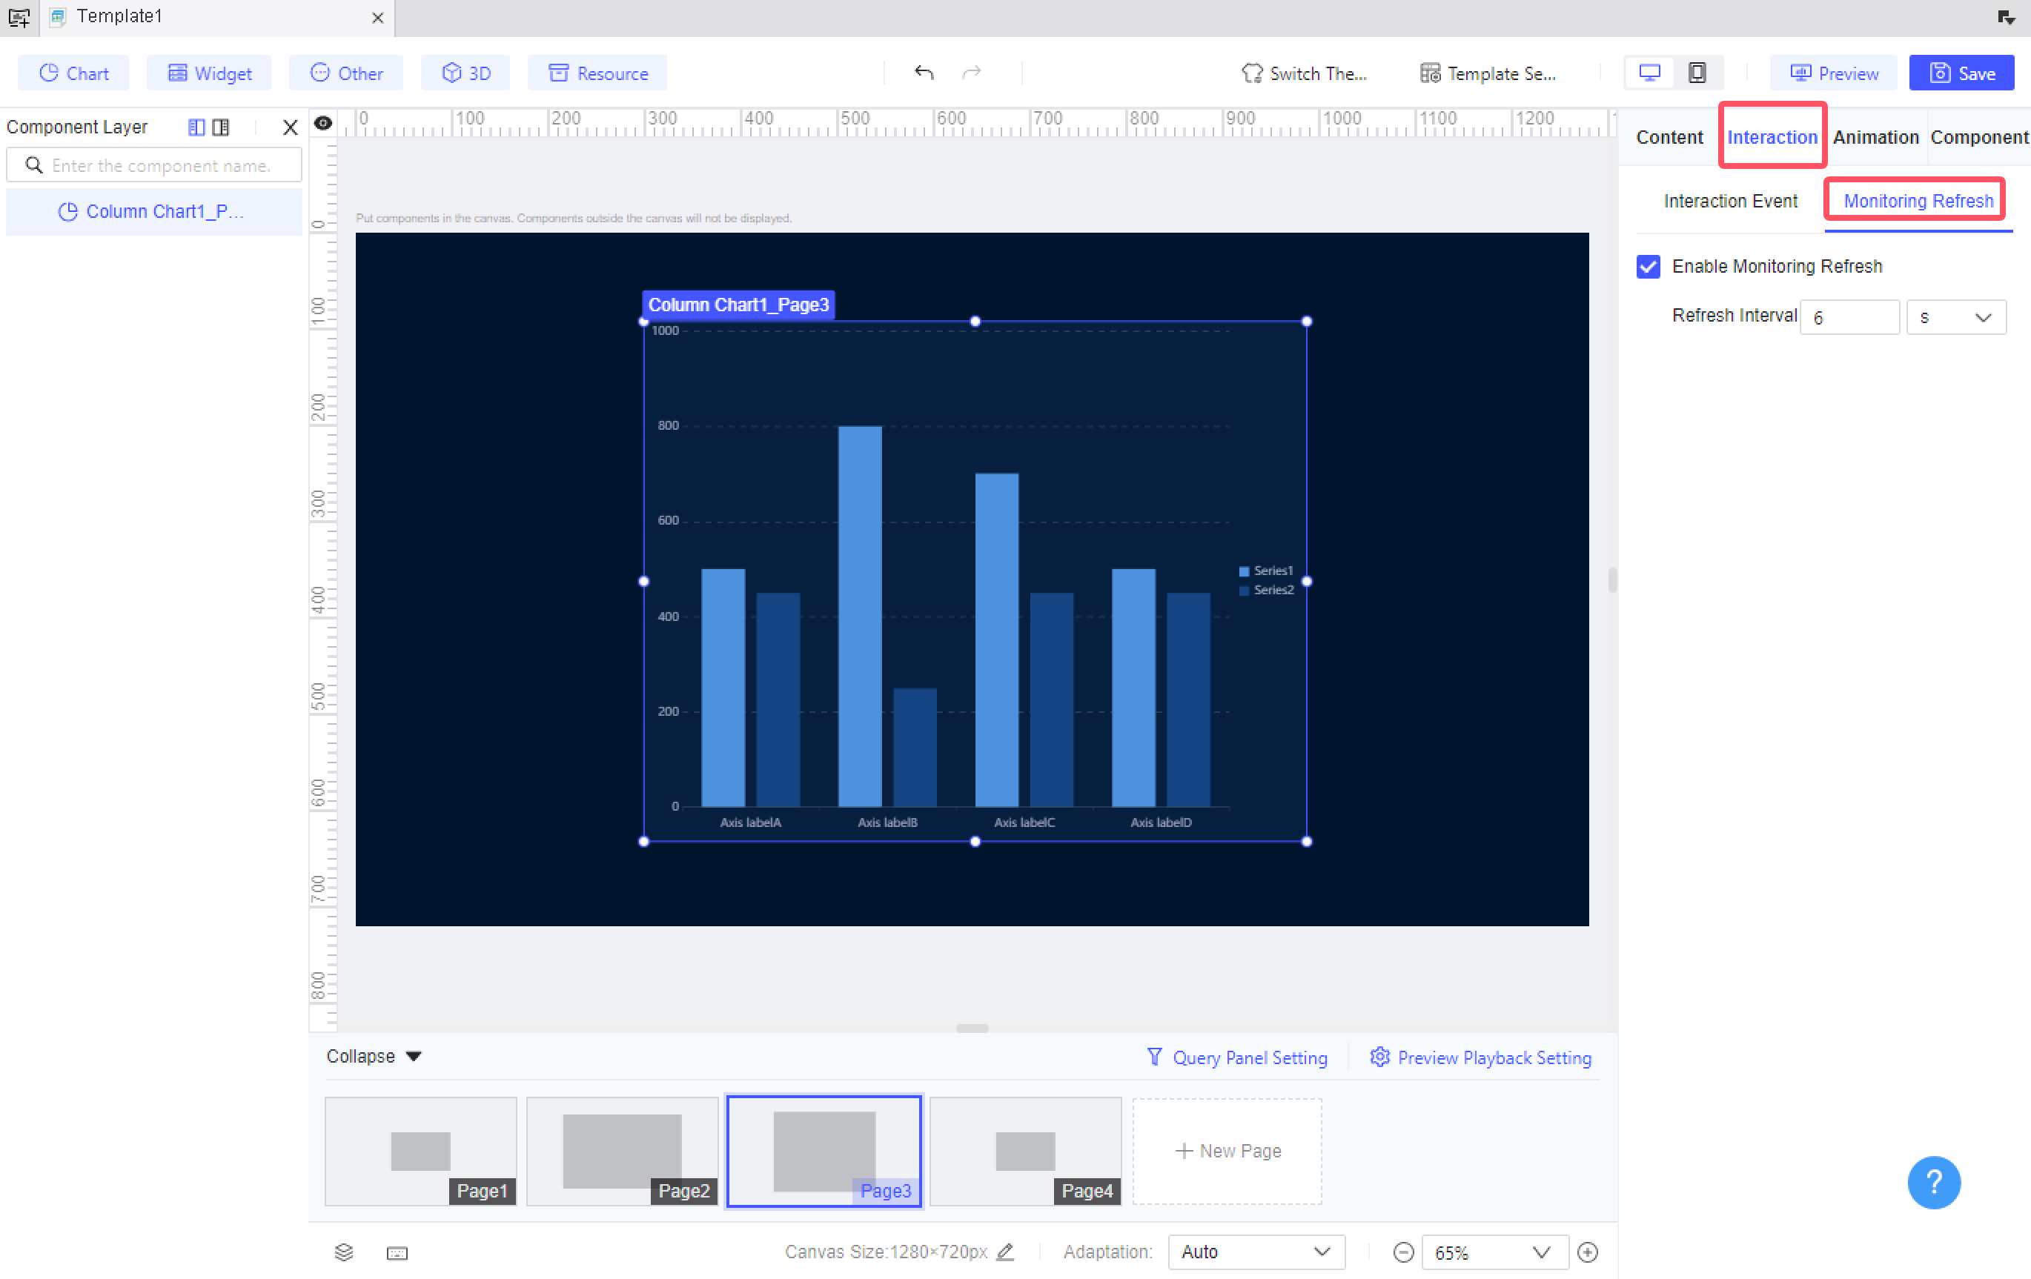Toggle the ruler eye visibility icon
Image resolution: width=2031 pixels, height=1279 pixels.
[x=323, y=124]
